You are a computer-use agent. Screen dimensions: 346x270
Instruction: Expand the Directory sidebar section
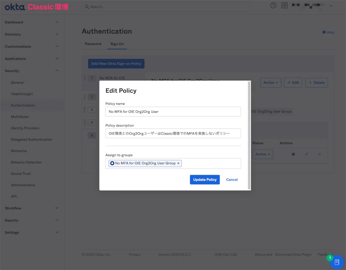coord(57,34)
